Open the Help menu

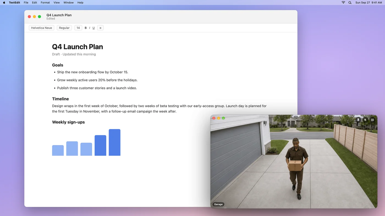80,2
